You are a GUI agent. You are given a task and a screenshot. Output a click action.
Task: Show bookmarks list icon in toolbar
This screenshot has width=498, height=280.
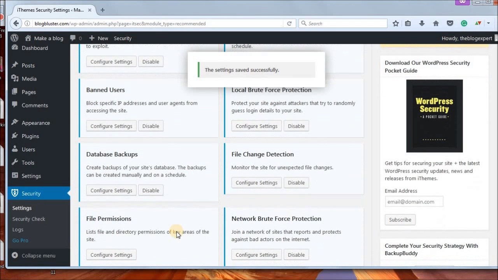click(x=408, y=23)
